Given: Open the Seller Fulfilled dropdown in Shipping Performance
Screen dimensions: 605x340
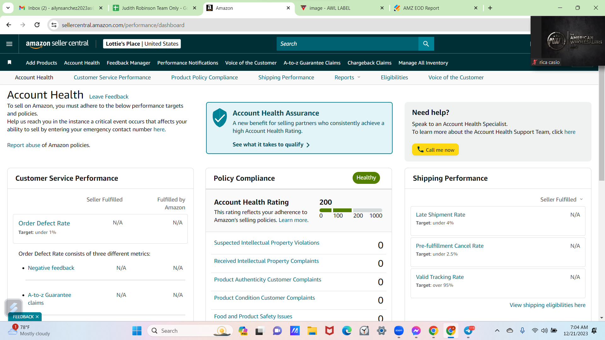Looking at the screenshot, I should pyautogui.click(x=562, y=200).
